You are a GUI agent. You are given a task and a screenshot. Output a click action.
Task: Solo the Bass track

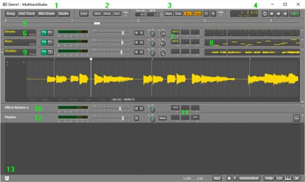point(142,42)
